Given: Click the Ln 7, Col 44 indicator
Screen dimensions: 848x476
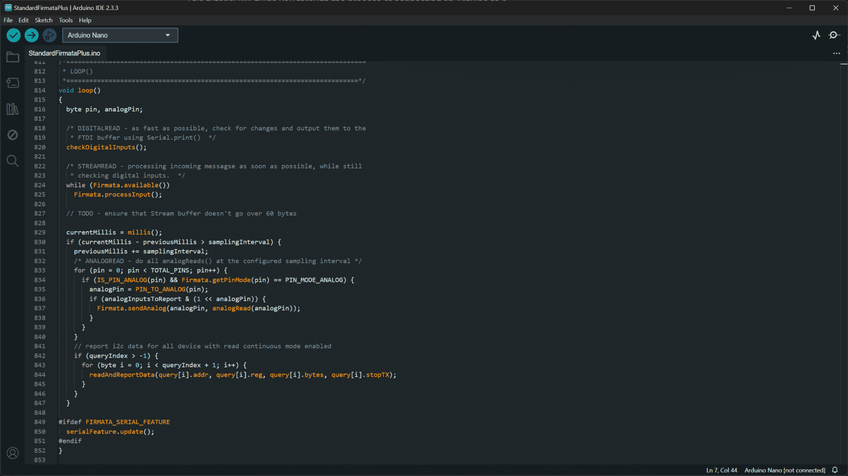Looking at the screenshot, I should [x=722, y=470].
